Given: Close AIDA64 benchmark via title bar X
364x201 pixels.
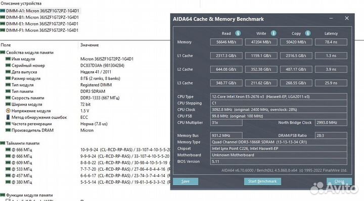Looking at the screenshot, I should point(347,18).
